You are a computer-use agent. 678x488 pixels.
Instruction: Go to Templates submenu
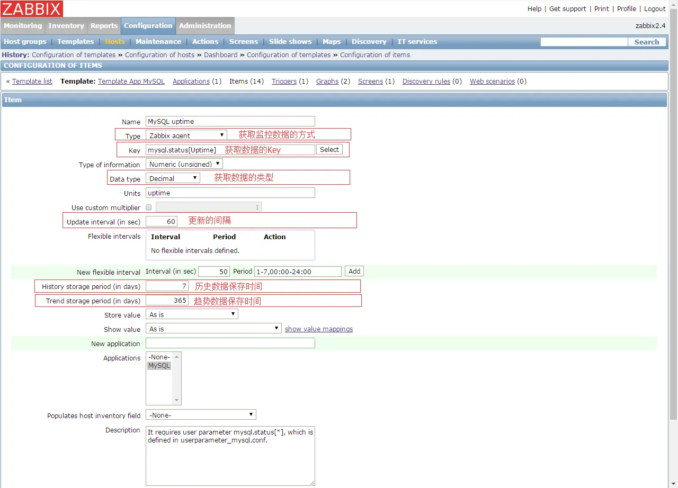pyautogui.click(x=76, y=42)
